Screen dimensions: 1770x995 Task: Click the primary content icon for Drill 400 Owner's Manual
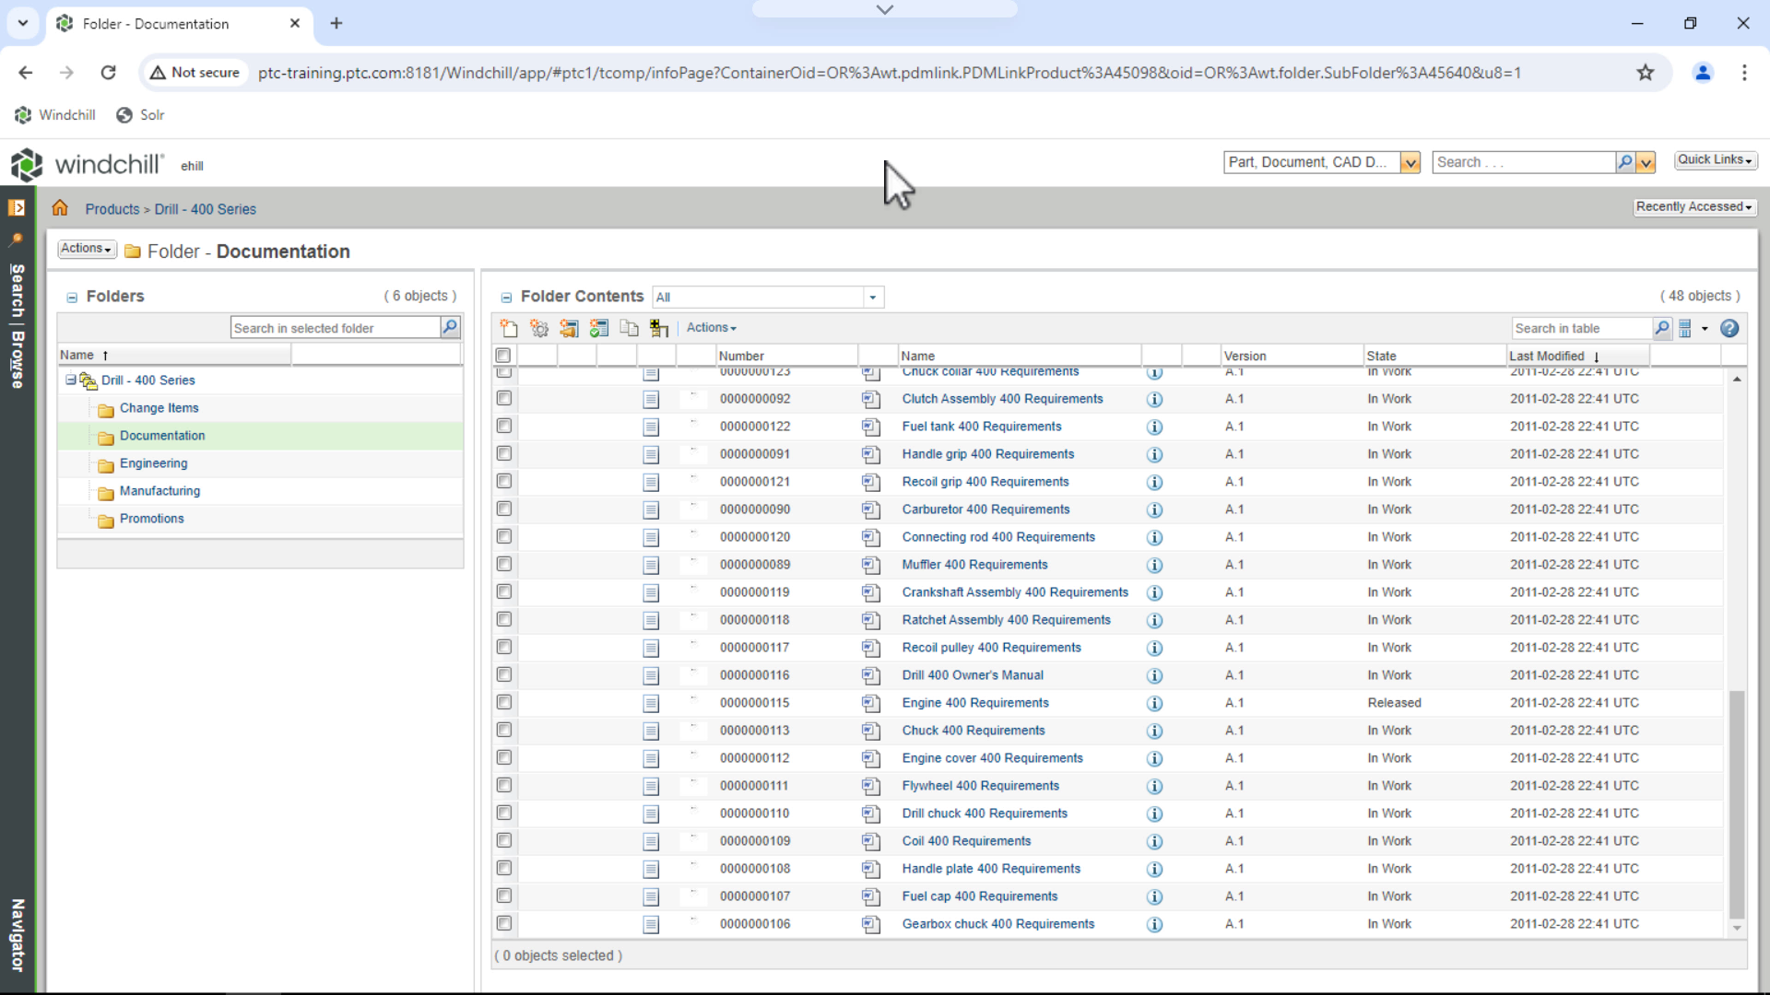pyautogui.click(x=870, y=675)
